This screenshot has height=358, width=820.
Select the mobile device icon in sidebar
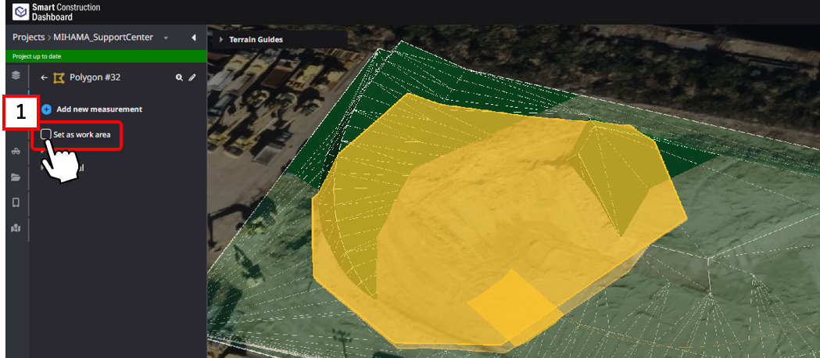(x=16, y=202)
